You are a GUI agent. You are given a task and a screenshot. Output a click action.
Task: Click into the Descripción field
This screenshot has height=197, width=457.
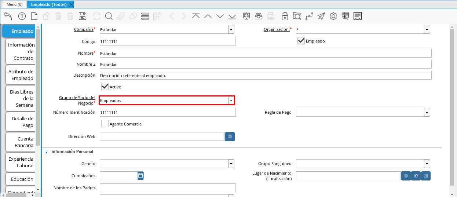point(265,75)
